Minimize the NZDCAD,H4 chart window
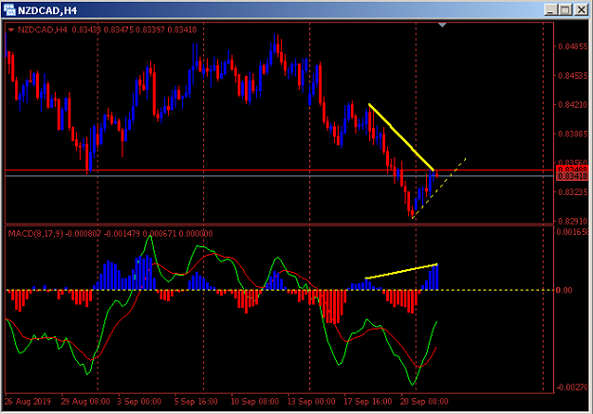Image resolution: width=593 pixels, height=414 pixels. (550, 9)
